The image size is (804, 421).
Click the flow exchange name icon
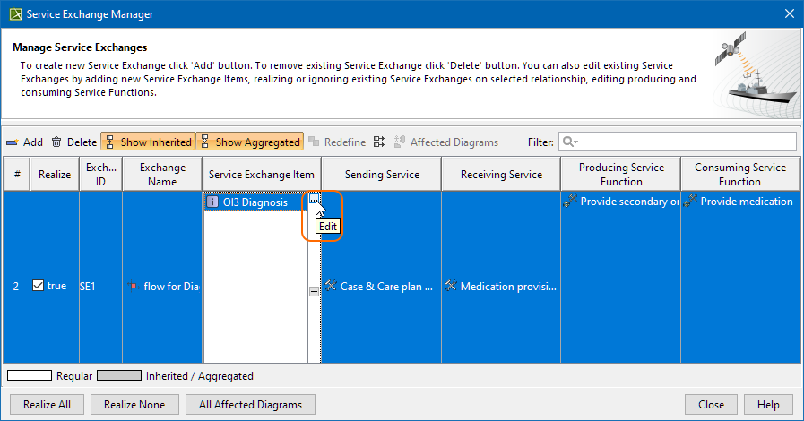pyautogui.click(x=134, y=287)
